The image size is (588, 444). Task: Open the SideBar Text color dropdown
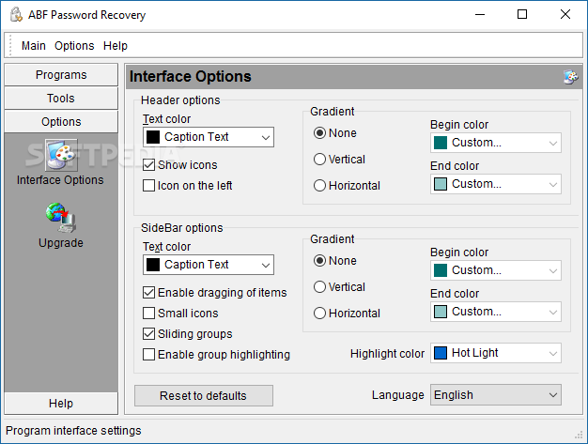click(x=209, y=265)
